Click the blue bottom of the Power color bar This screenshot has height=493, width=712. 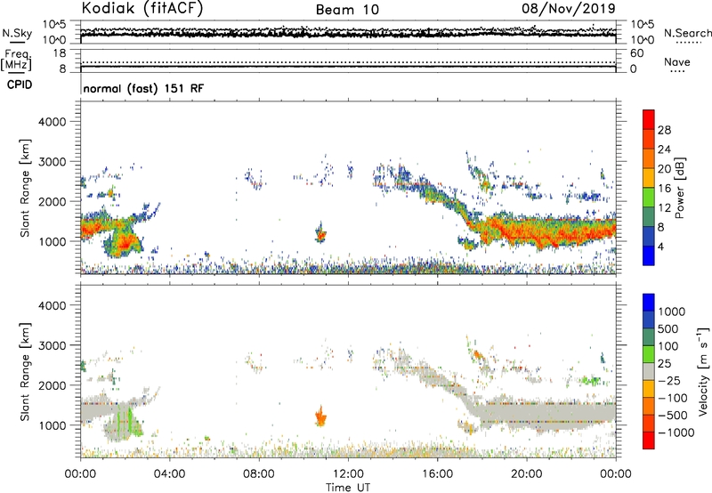[x=649, y=256]
